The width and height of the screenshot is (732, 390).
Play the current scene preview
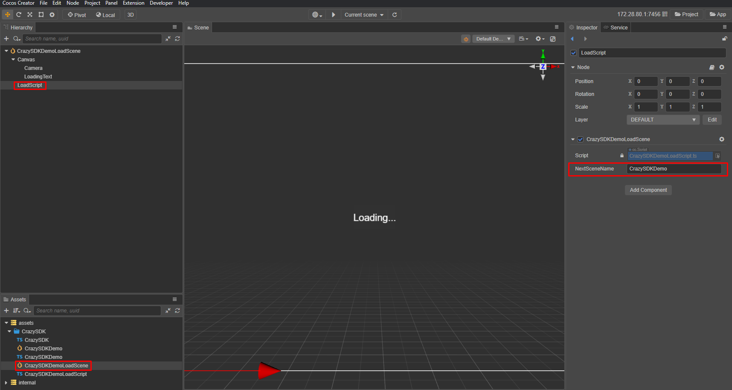click(334, 15)
